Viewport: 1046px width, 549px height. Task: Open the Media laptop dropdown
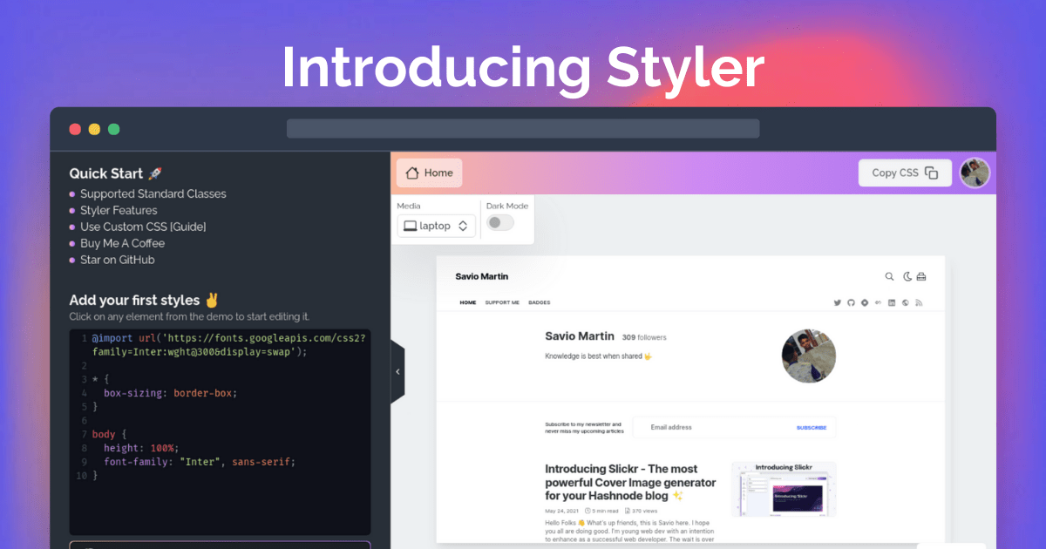tap(437, 226)
